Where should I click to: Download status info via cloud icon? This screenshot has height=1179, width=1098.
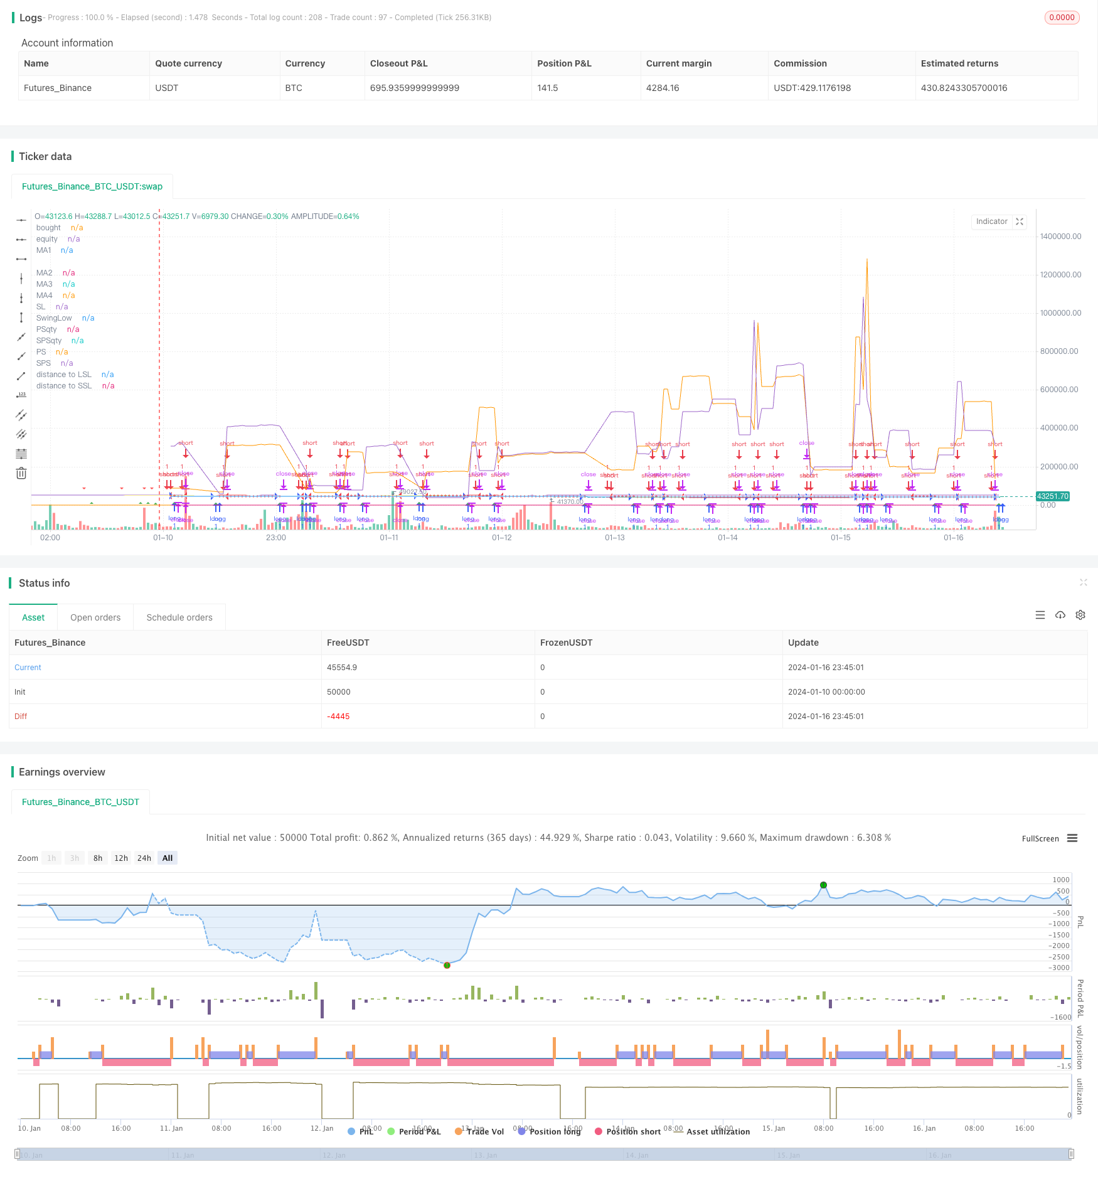click(1060, 615)
